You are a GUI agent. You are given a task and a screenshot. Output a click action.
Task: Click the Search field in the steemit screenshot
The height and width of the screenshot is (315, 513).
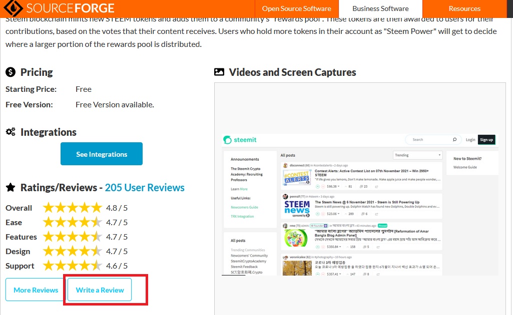tap(433, 140)
